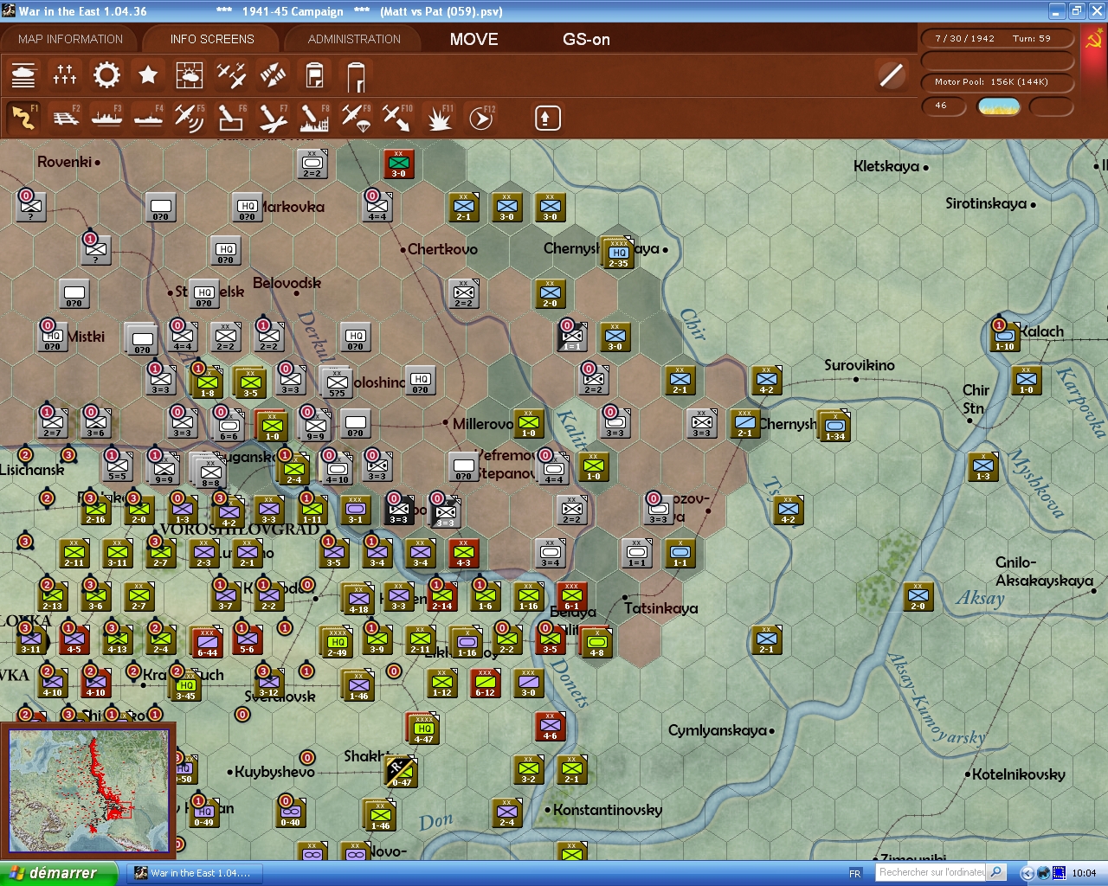Click the taskbar clock showing 10:04
Viewport: 1108px width, 886px height.
coord(1084,873)
